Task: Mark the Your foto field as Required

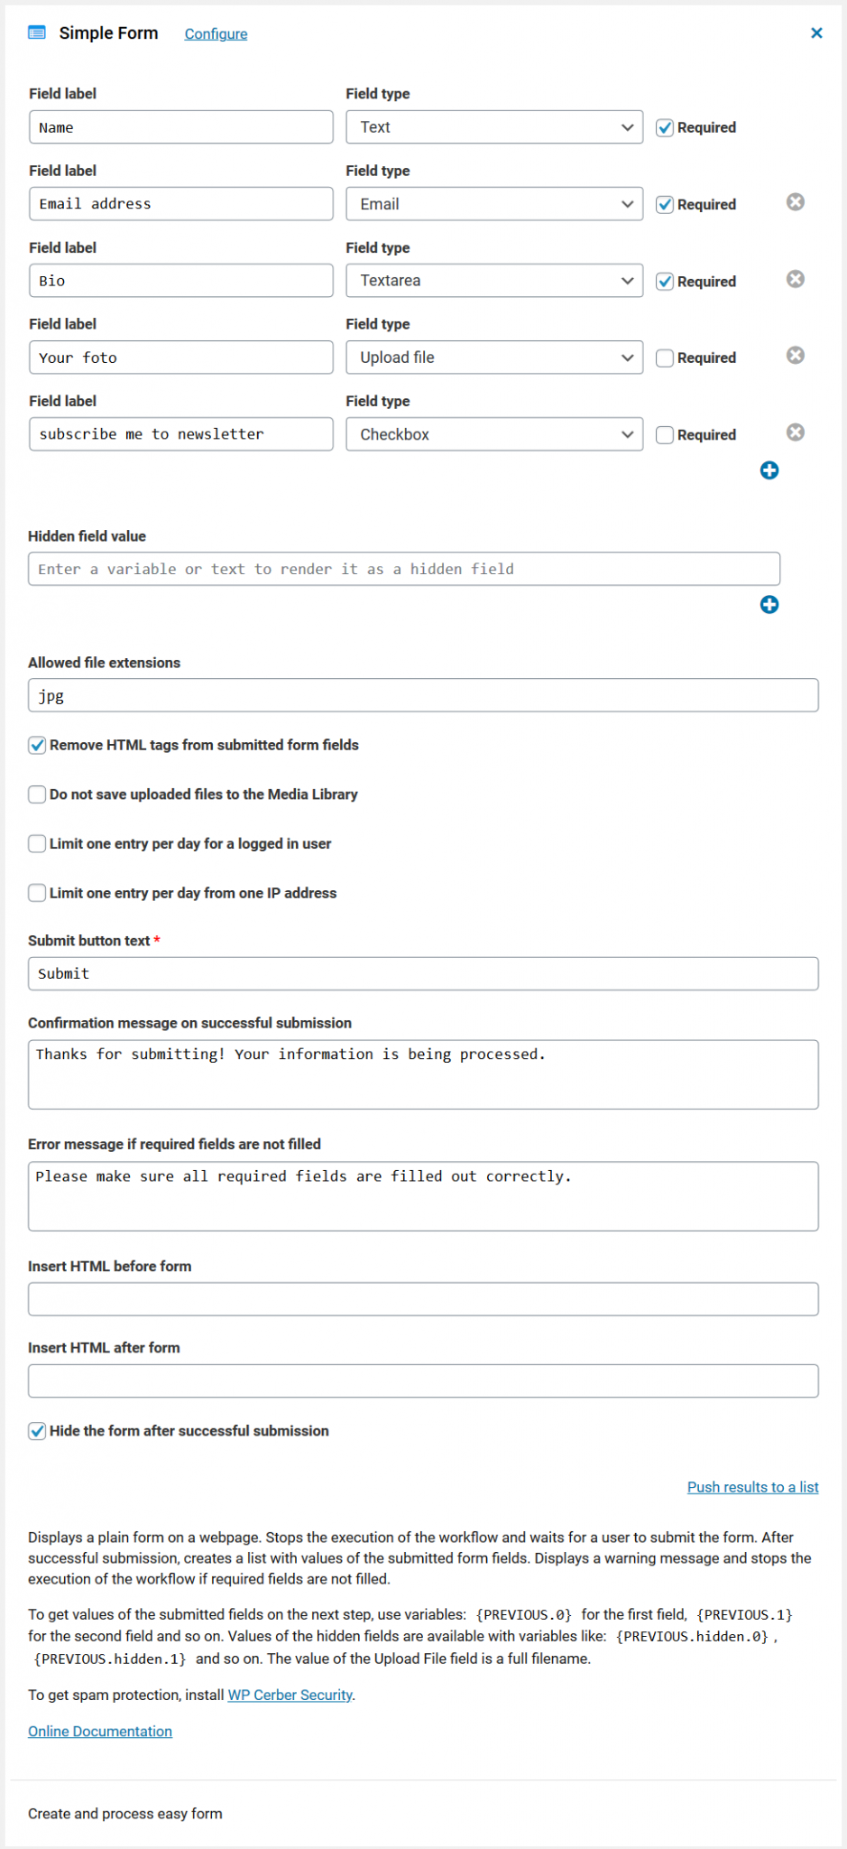Action: [x=665, y=358]
